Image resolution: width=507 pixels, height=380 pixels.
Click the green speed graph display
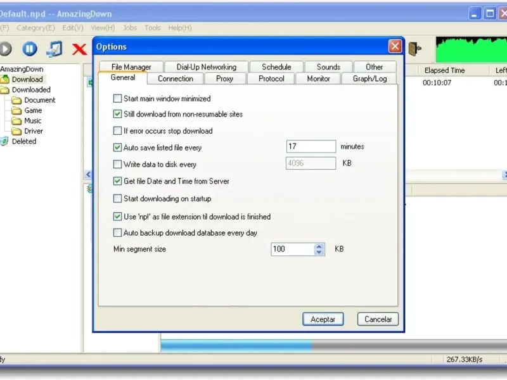[472, 50]
